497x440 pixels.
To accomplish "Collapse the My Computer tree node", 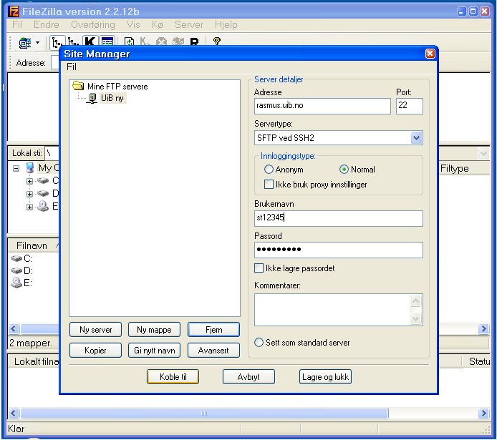I will click(16, 168).
